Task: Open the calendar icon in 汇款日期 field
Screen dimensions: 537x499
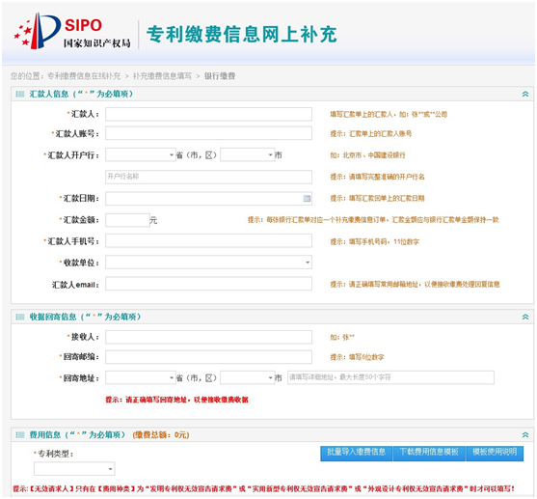Action: coord(307,198)
